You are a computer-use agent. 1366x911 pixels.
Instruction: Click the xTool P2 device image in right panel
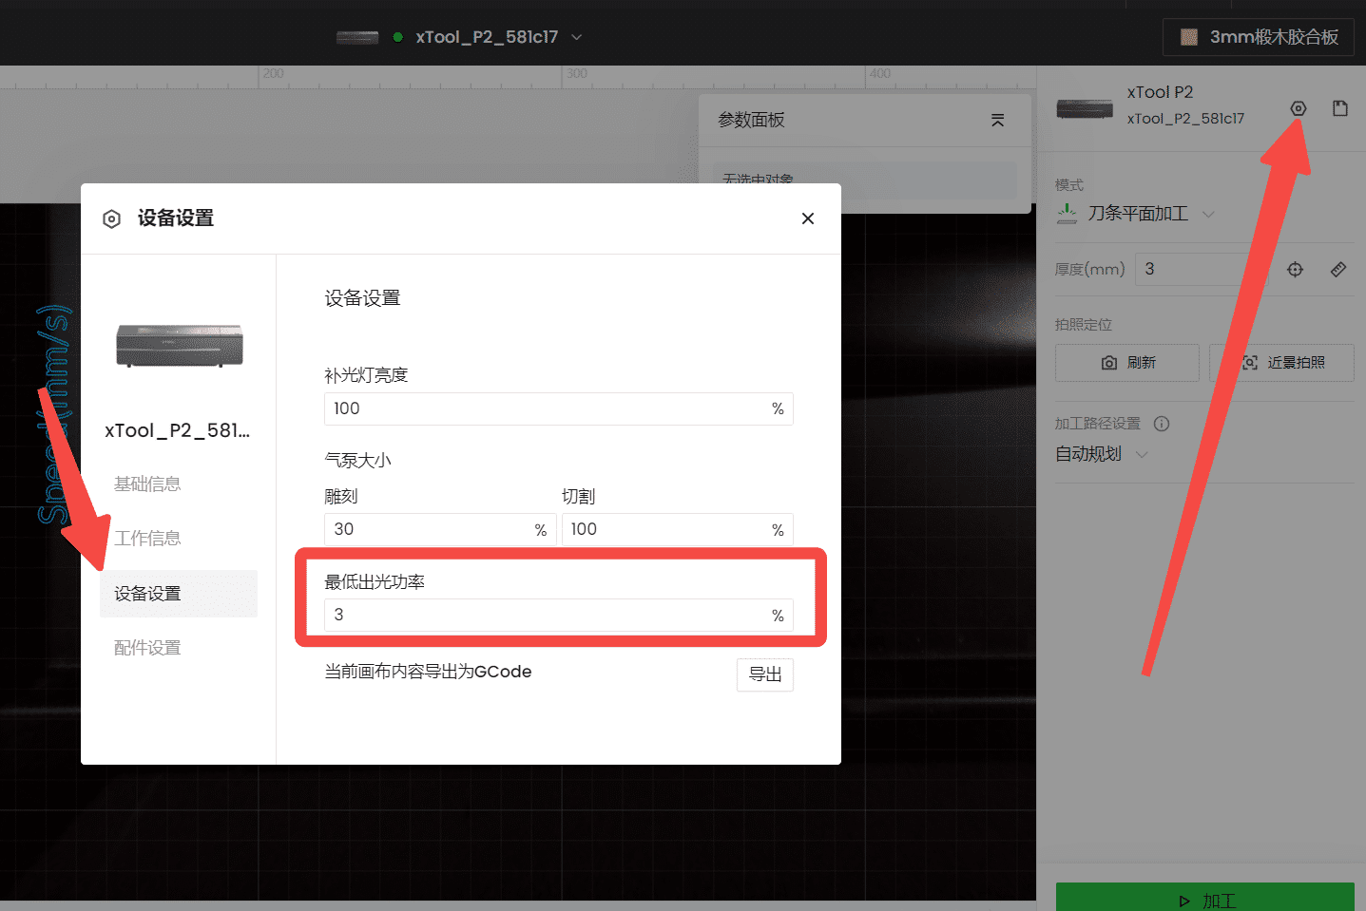tap(1085, 108)
